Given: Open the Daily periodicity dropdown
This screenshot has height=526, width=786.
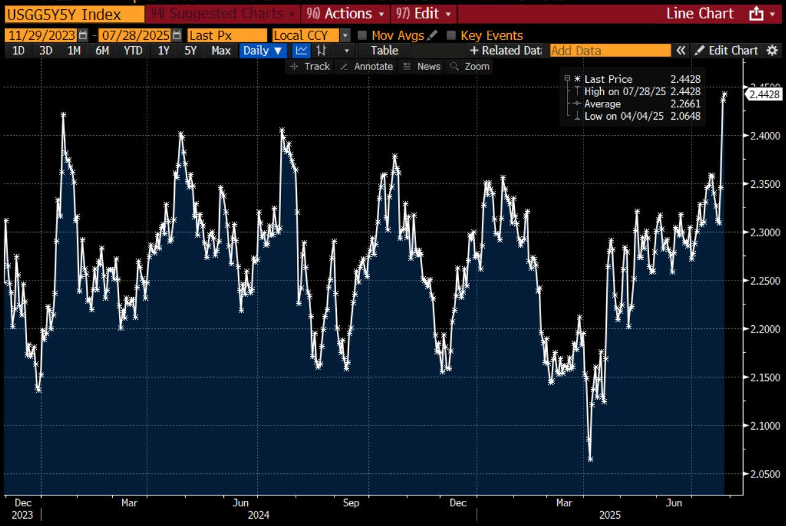Looking at the screenshot, I should point(263,50).
